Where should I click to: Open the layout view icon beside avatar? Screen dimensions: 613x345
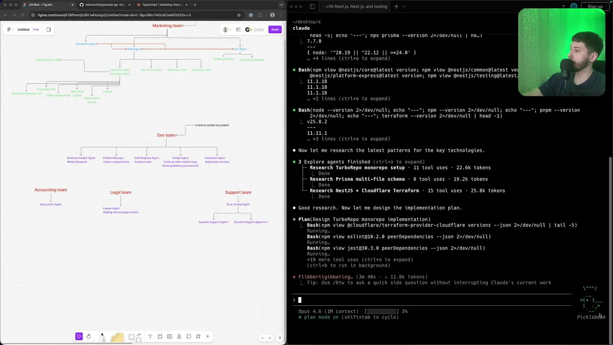coord(238,30)
